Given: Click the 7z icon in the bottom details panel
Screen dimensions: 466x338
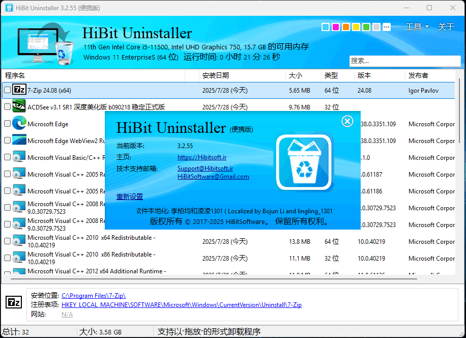Looking at the screenshot, I should (x=14, y=302).
